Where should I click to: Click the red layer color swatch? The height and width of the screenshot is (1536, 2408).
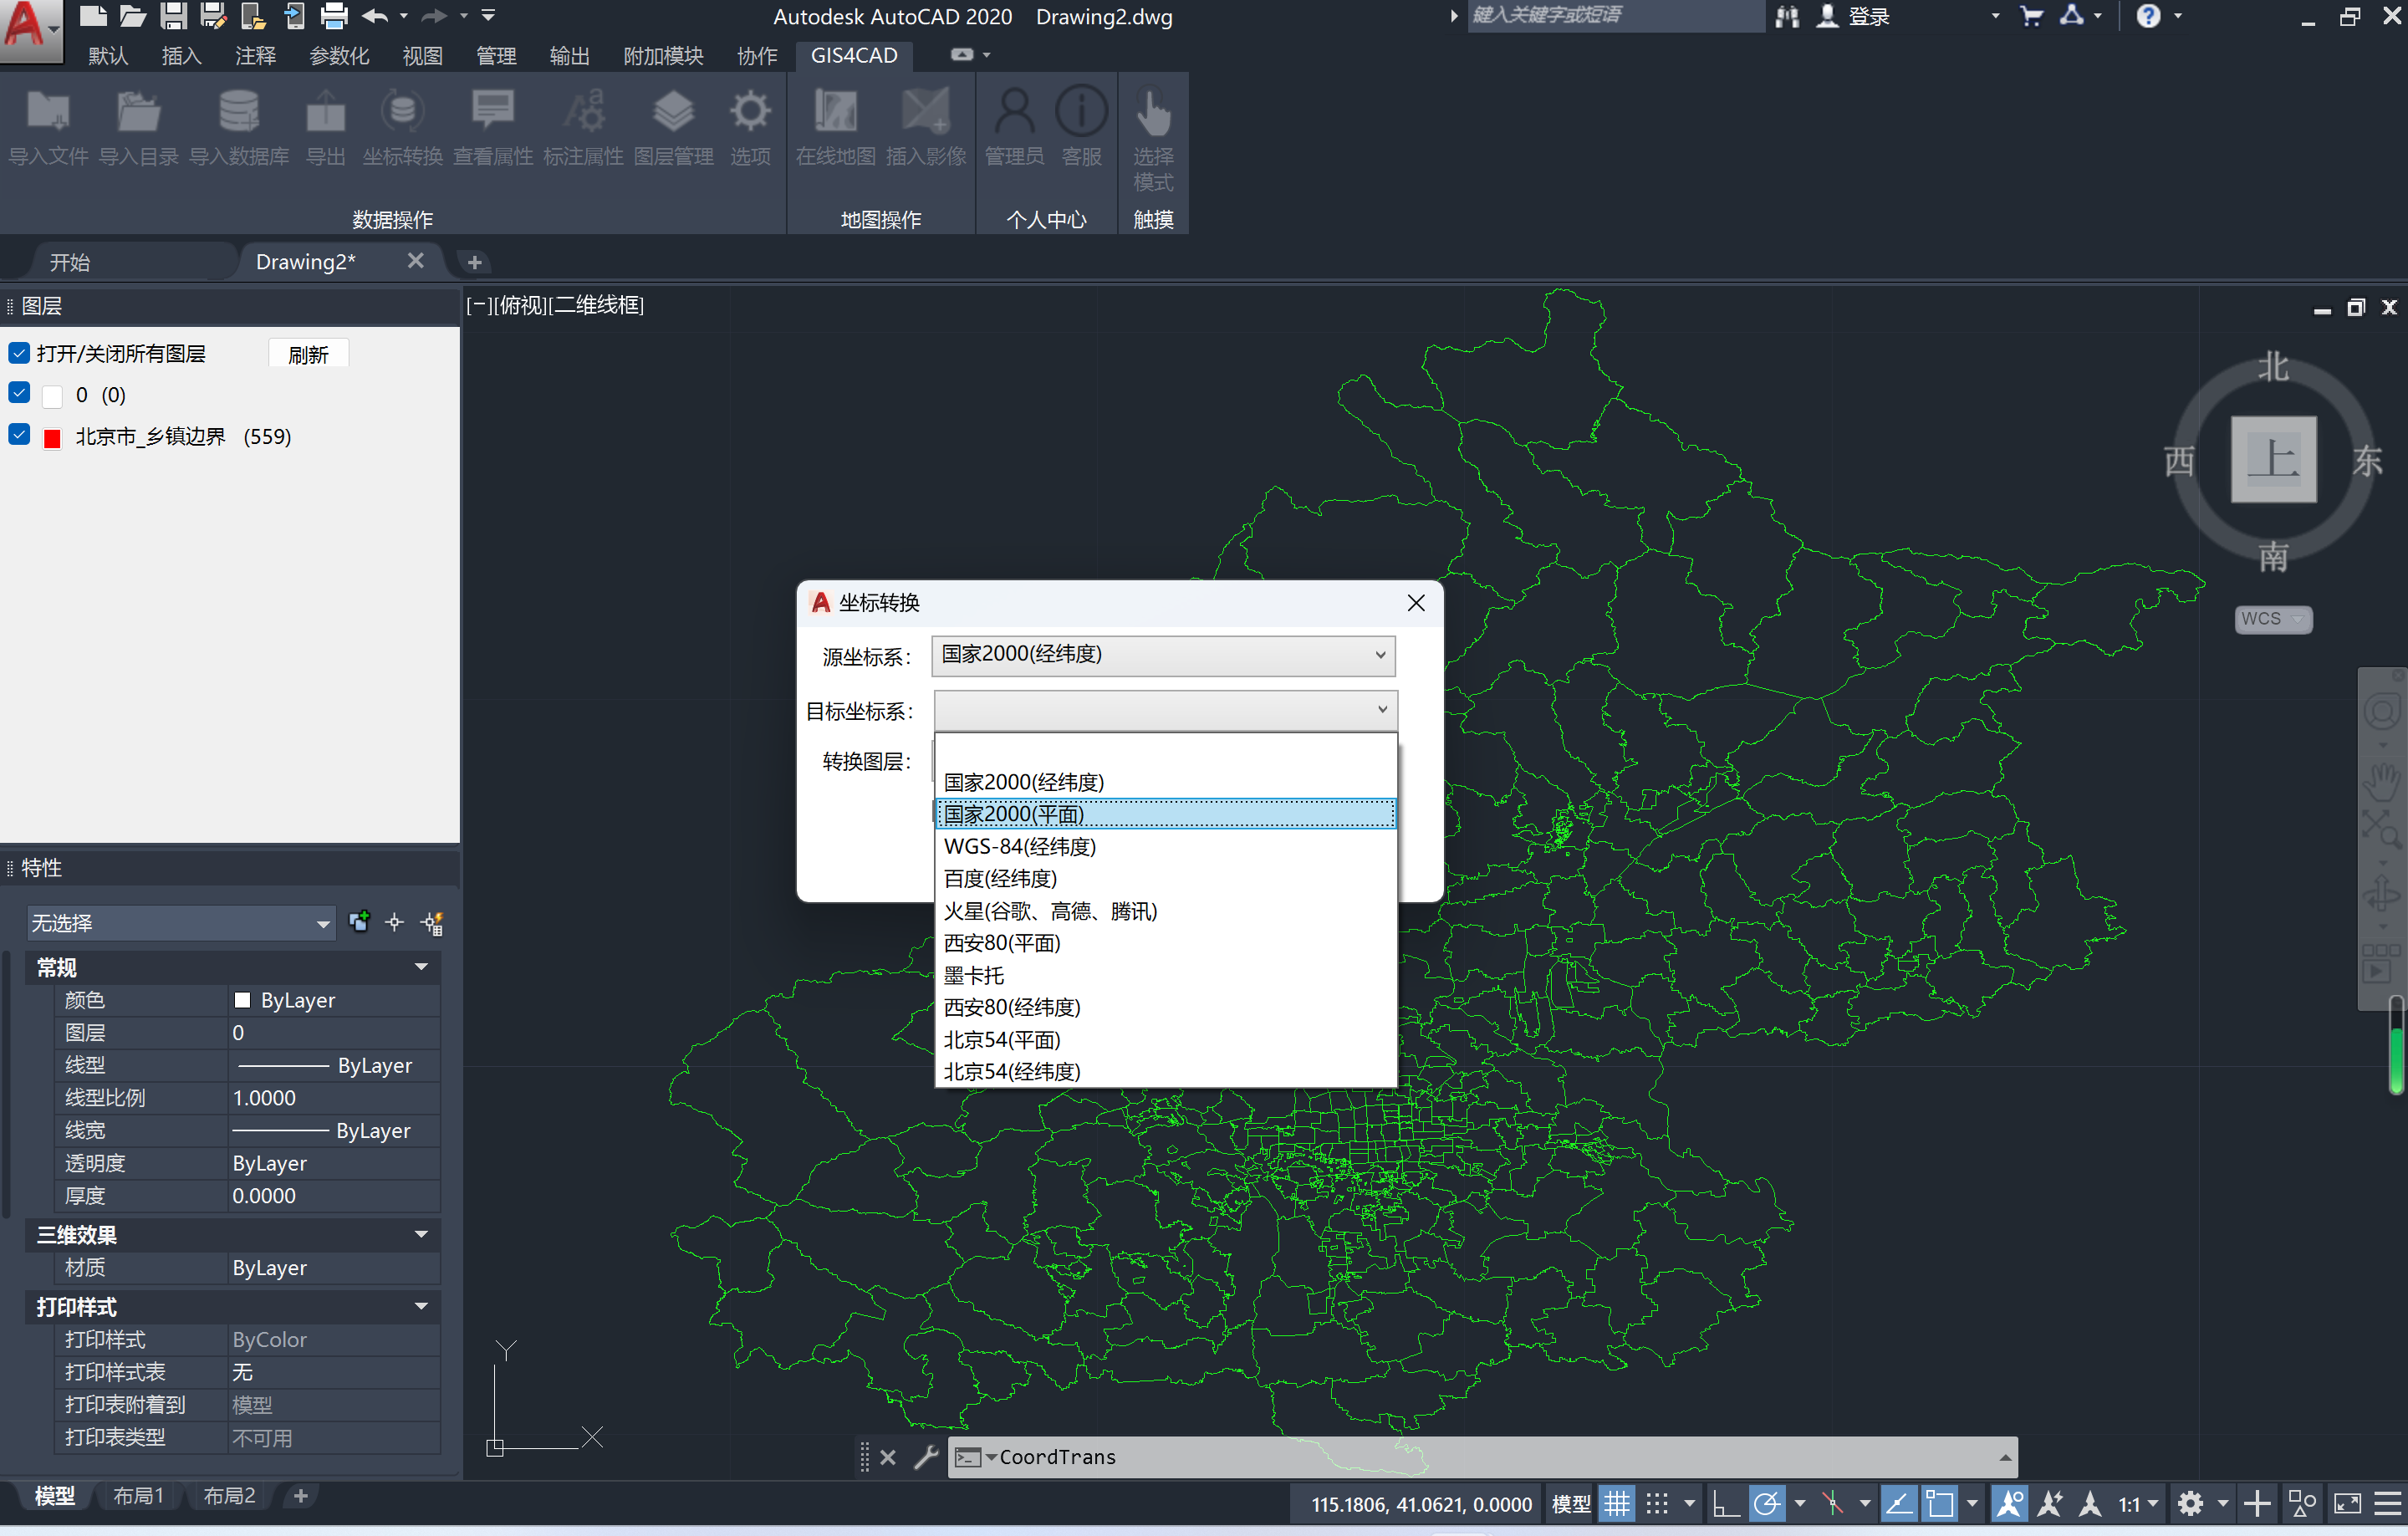pyautogui.click(x=53, y=438)
